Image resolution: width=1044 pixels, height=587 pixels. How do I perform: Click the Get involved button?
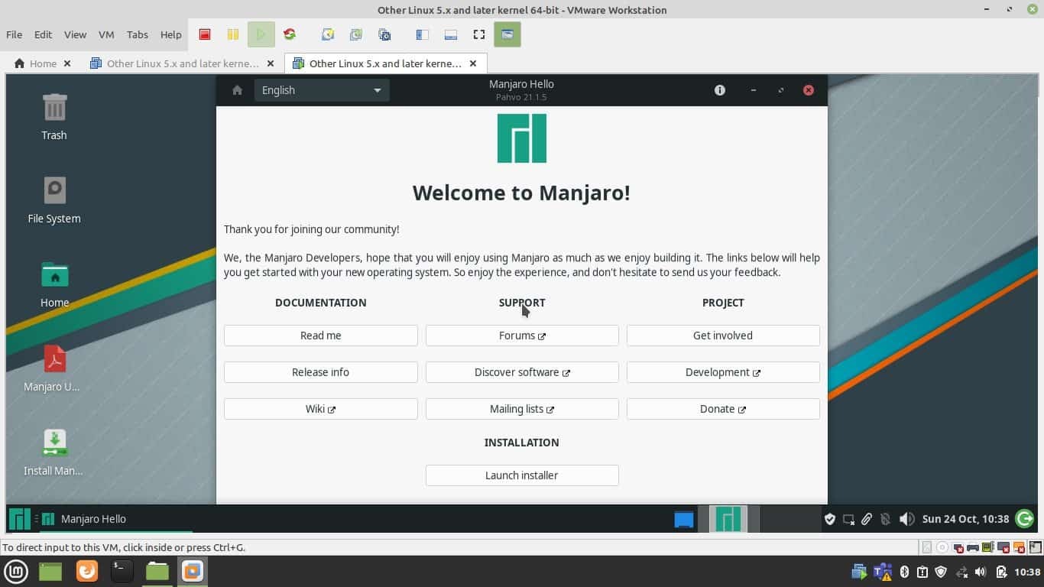point(723,336)
